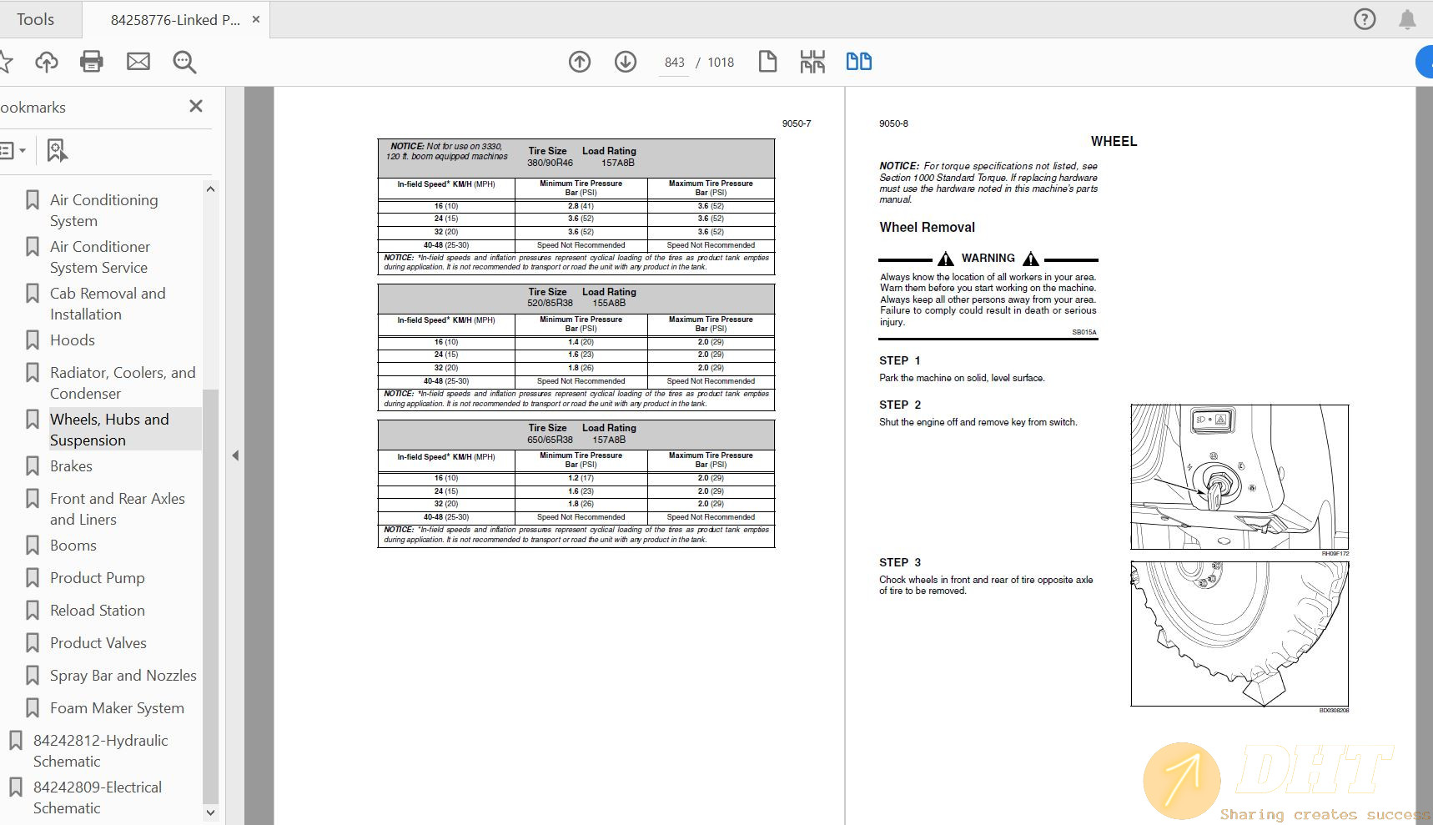Click the Wheel Removal heading

(x=927, y=227)
